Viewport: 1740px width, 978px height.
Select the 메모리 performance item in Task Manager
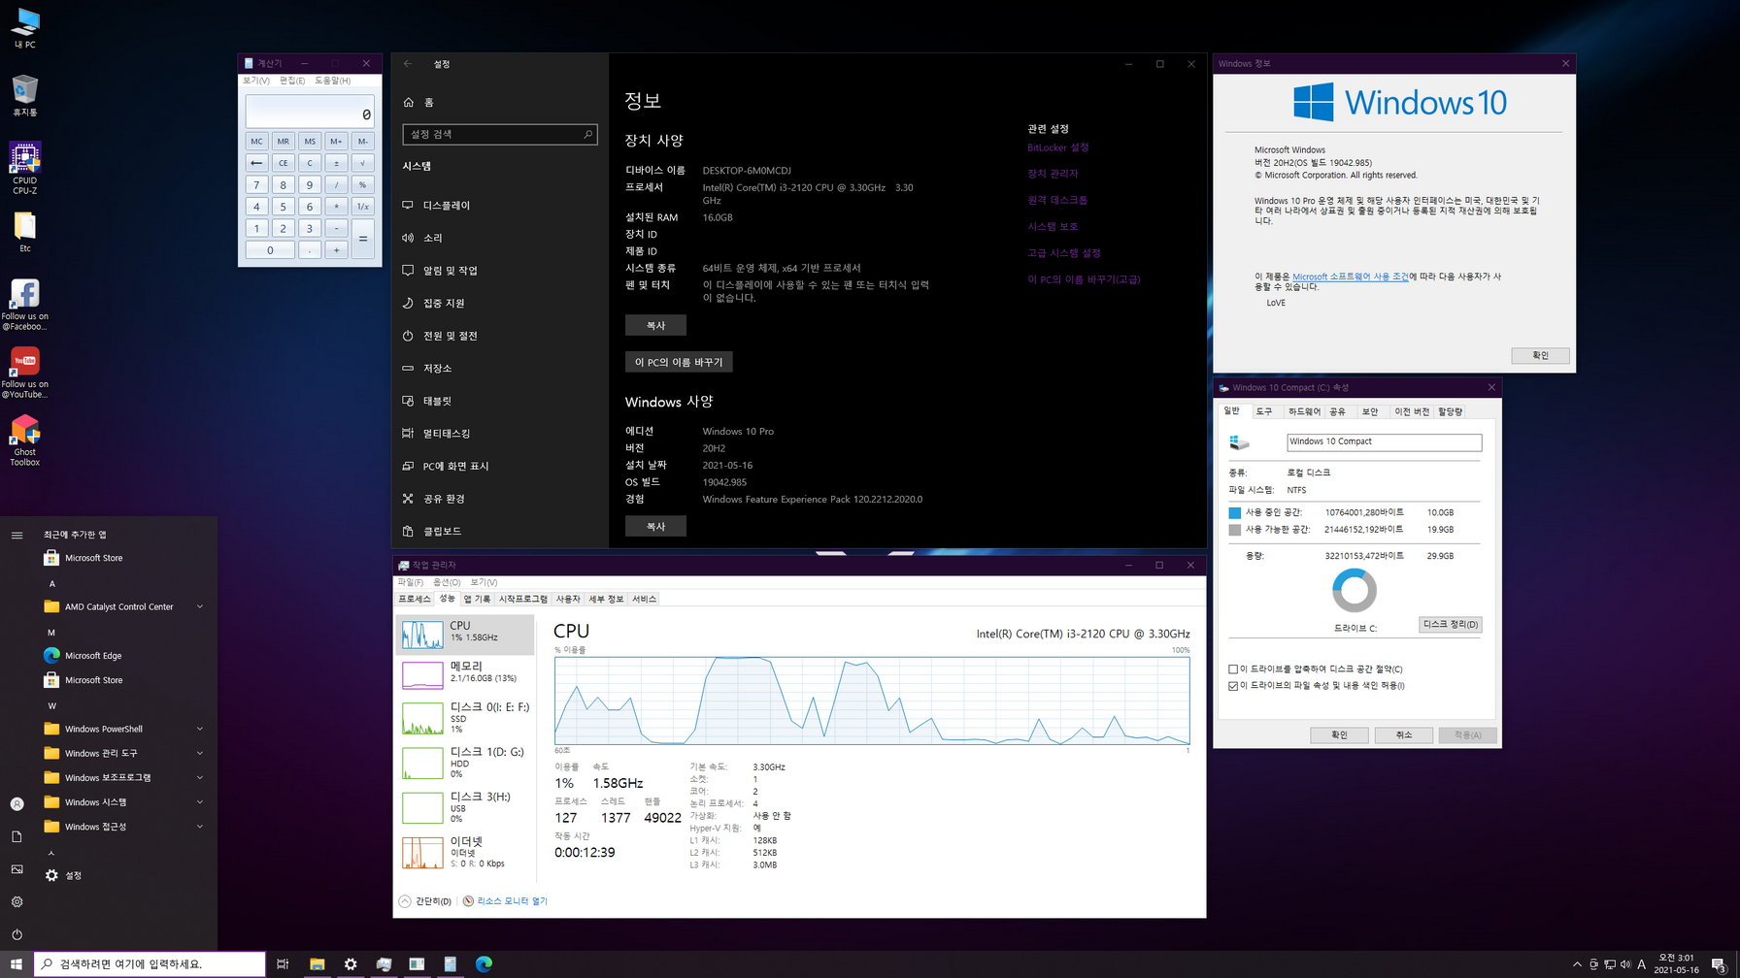[465, 673]
